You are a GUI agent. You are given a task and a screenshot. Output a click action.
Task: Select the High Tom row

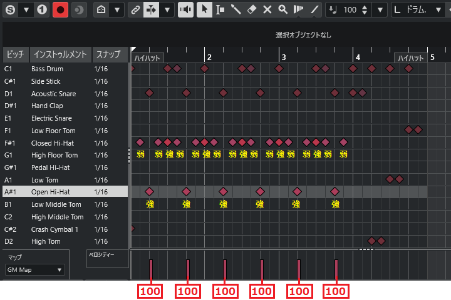point(65,241)
